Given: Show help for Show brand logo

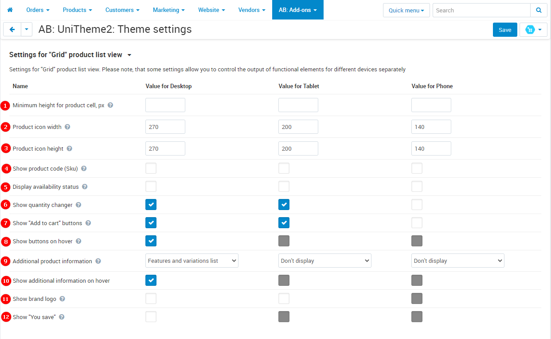Looking at the screenshot, I should coord(62,299).
